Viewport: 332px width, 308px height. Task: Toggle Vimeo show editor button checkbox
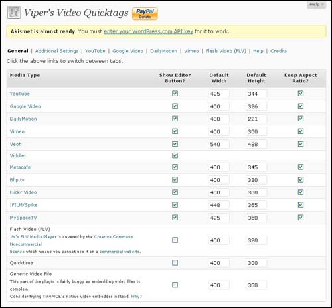tap(175, 131)
